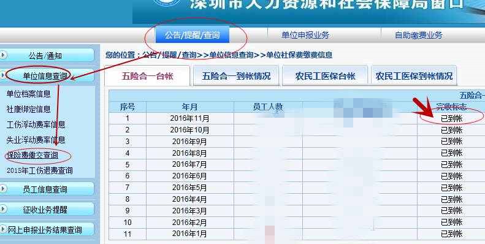Click 已到帐 status in 2016年9月 row
Screen dimensions: 485x244
tap(452, 142)
